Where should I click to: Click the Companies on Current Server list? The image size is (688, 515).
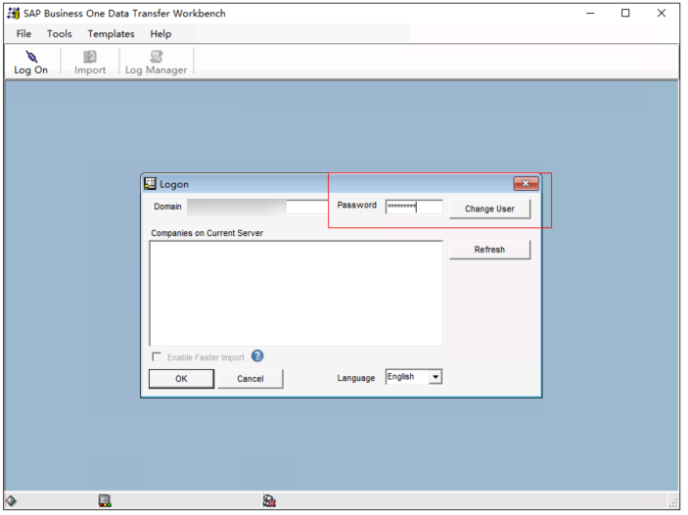point(296,294)
